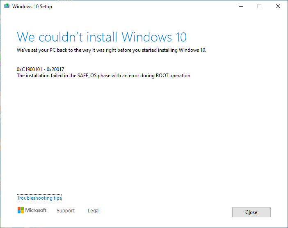Click the "Windows 10 Setup" title bar text
Screen dimensions: 288x228
(32, 7)
